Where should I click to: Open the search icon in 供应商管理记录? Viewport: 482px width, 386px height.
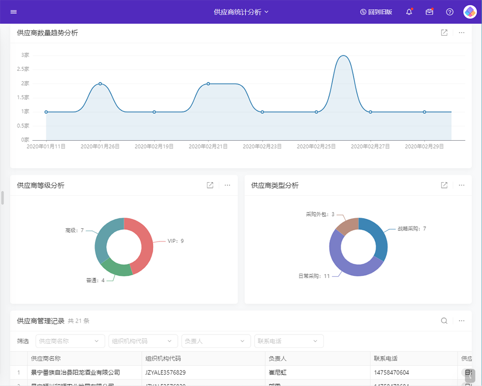[x=443, y=320]
